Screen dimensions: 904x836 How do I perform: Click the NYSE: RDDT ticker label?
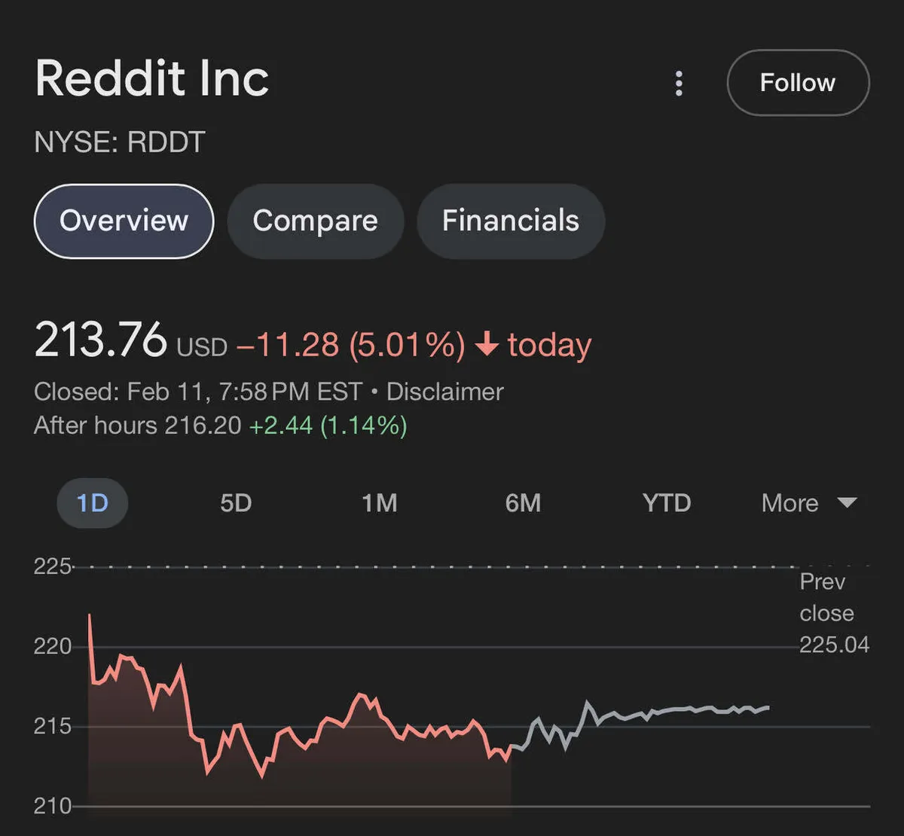120,142
